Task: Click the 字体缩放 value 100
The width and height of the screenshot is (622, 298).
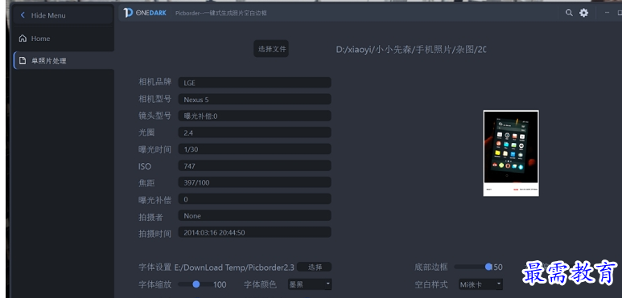Action: pos(220,284)
